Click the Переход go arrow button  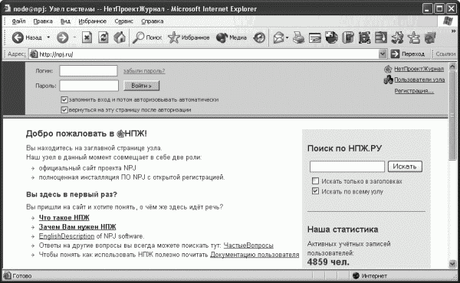(408, 54)
